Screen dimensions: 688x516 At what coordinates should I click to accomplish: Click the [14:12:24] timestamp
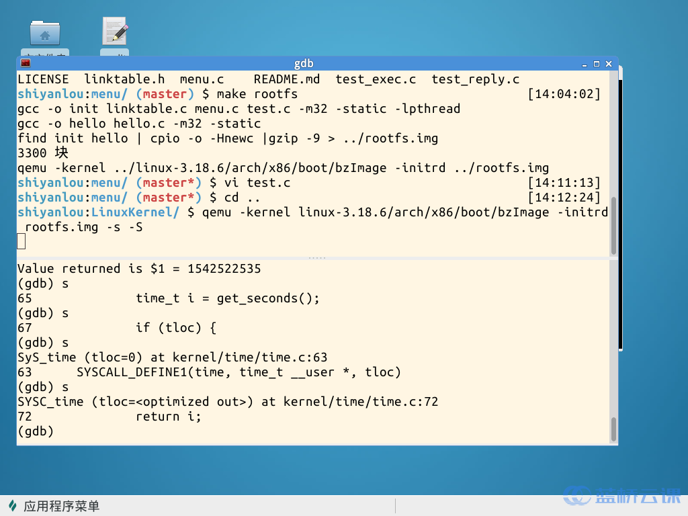coord(564,198)
